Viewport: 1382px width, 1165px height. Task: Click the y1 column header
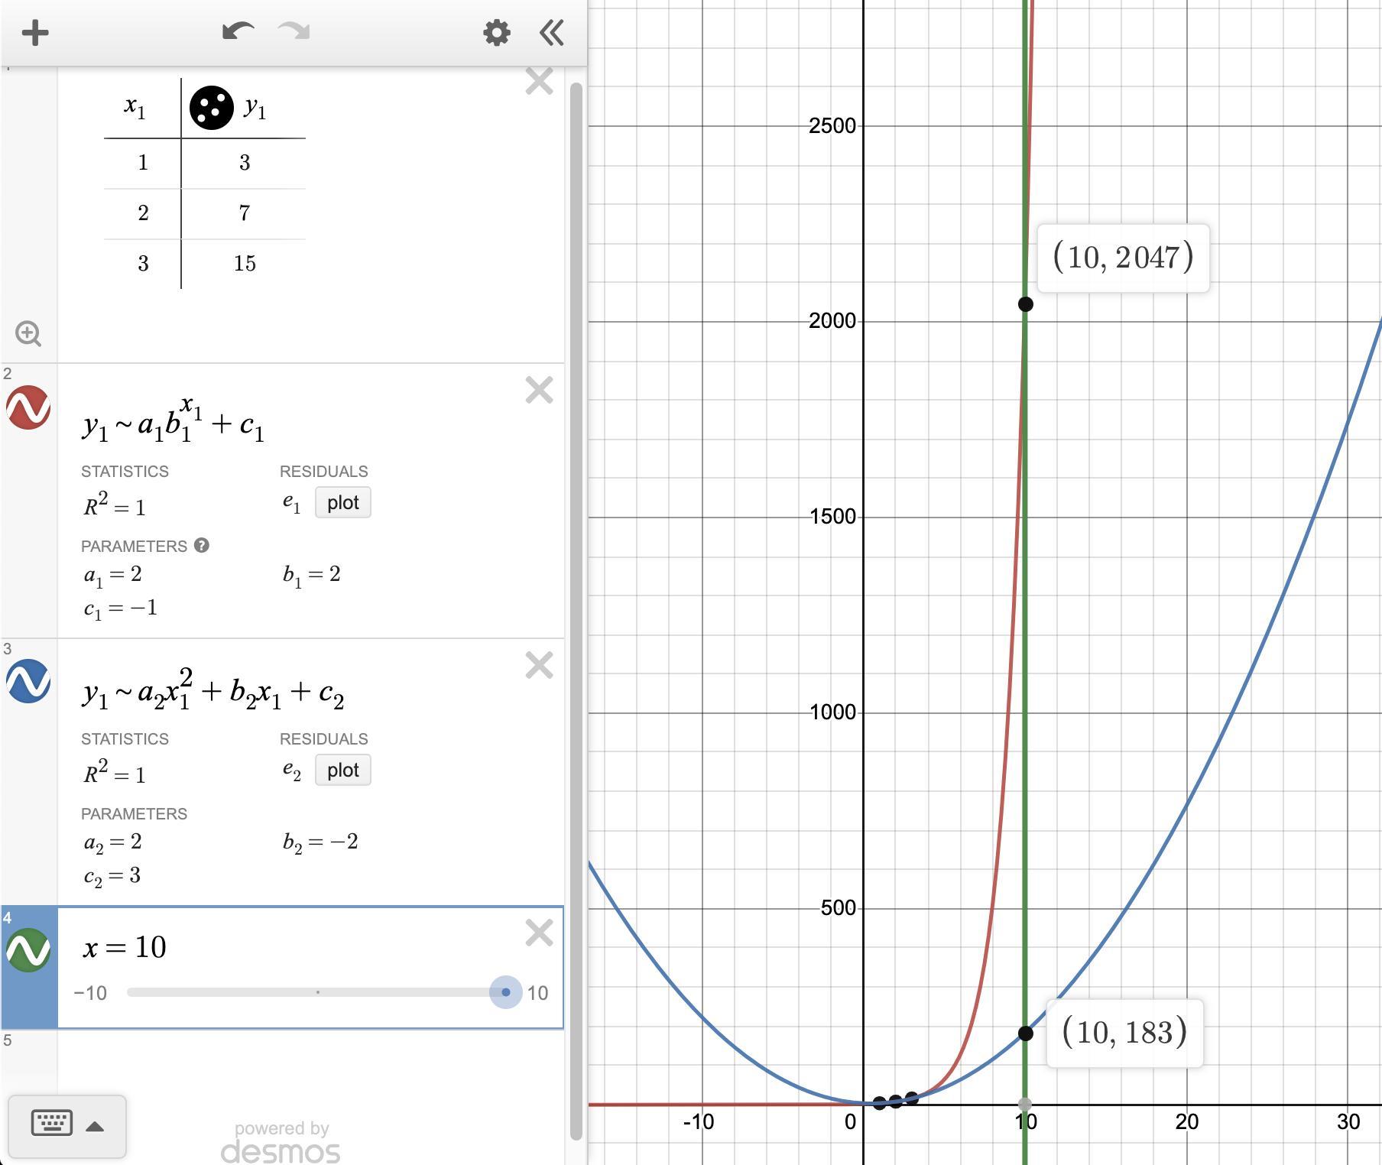255,108
